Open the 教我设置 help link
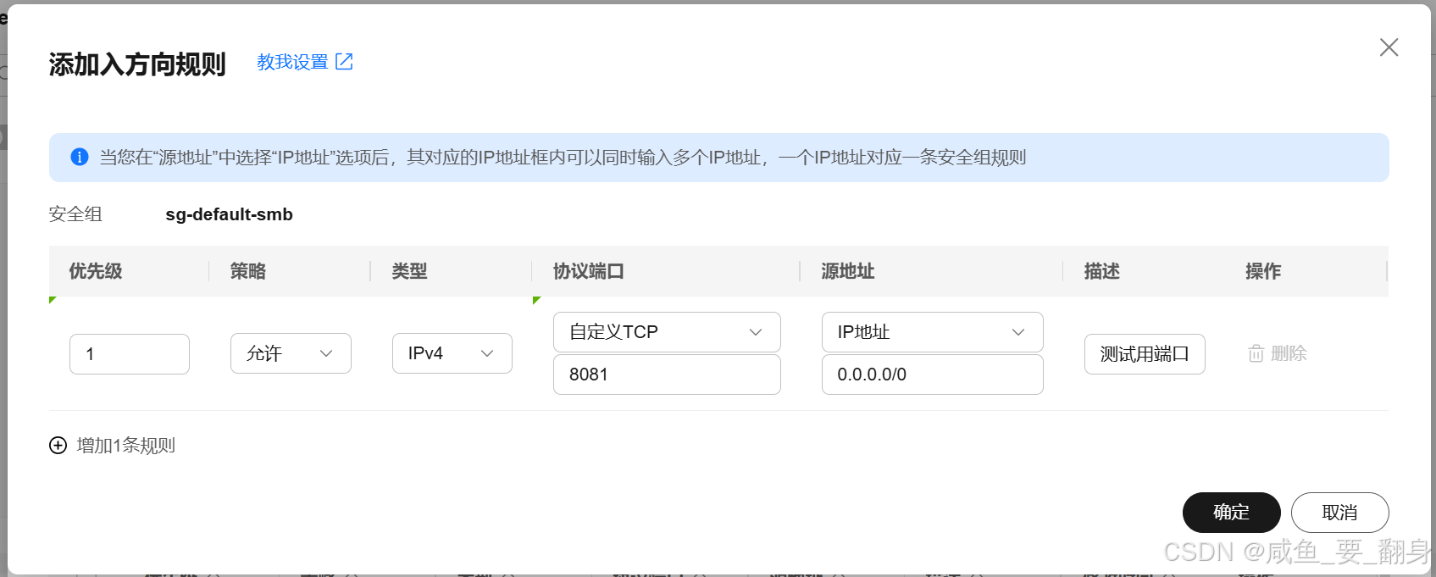 pyautogui.click(x=292, y=62)
